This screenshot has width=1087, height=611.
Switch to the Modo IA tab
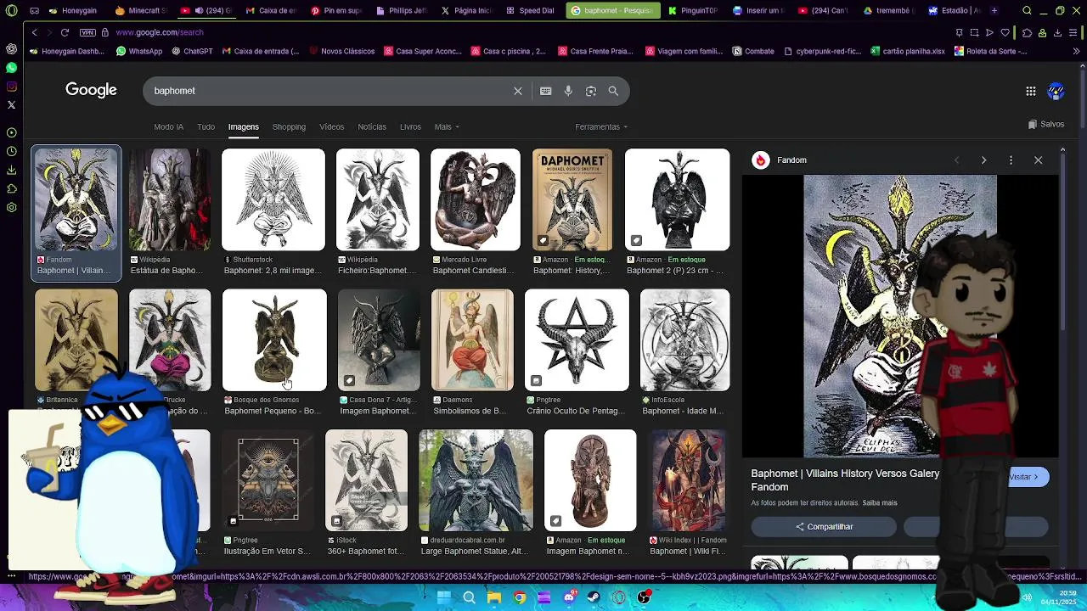168,126
